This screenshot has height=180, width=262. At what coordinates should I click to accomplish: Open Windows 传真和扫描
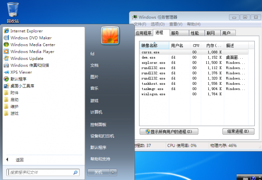[26, 65]
